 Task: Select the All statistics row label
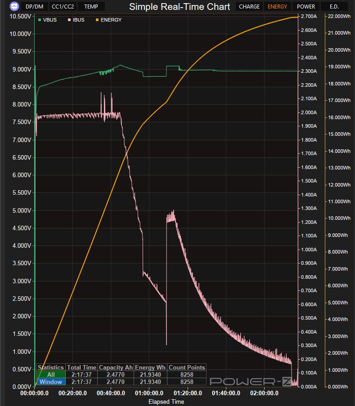point(51,375)
